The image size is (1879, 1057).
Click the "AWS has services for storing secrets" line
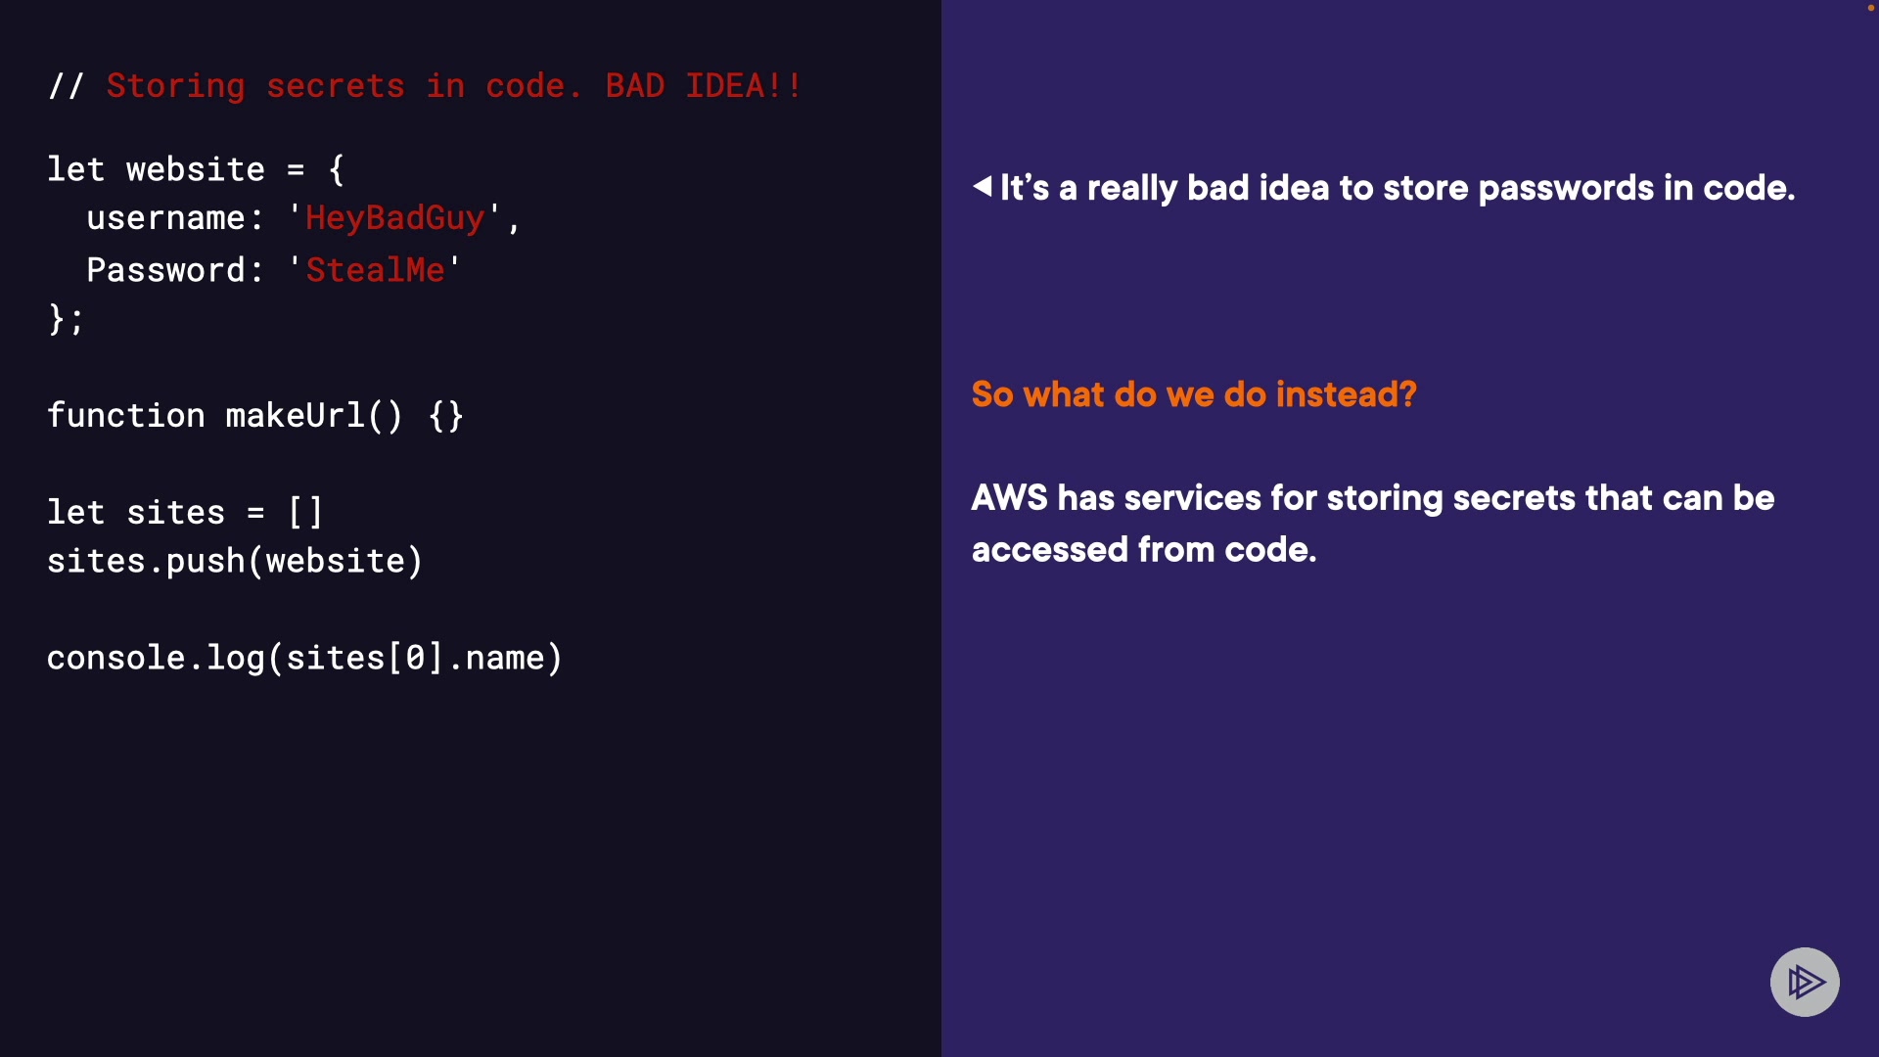1372,498
